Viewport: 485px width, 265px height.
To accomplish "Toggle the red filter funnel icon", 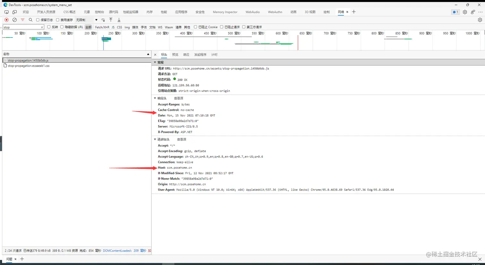I will (x=22, y=20).
